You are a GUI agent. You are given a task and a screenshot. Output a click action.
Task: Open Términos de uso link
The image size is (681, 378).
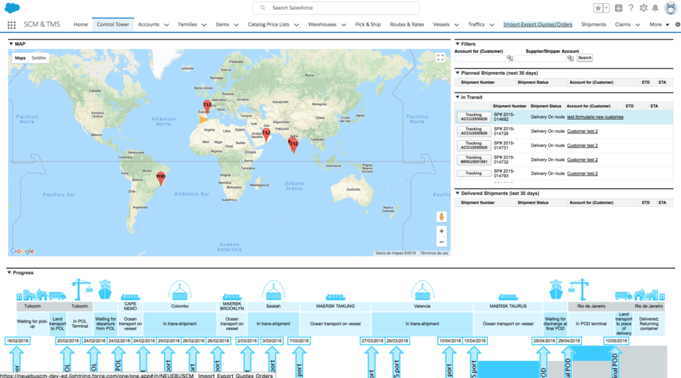pos(434,253)
